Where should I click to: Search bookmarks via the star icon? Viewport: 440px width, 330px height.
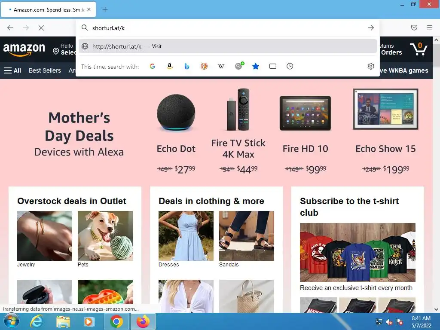[x=256, y=66]
